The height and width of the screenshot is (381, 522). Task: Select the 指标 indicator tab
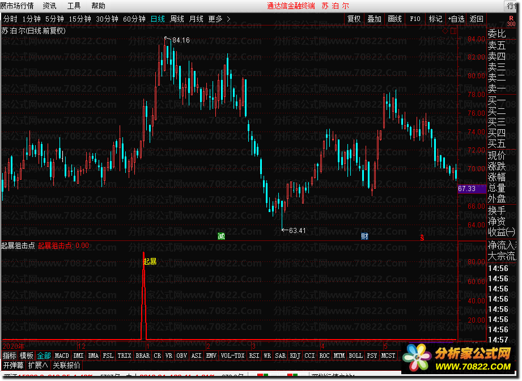click(x=9, y=355)
